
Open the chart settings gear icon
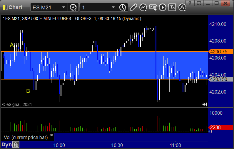pos(73,7)
